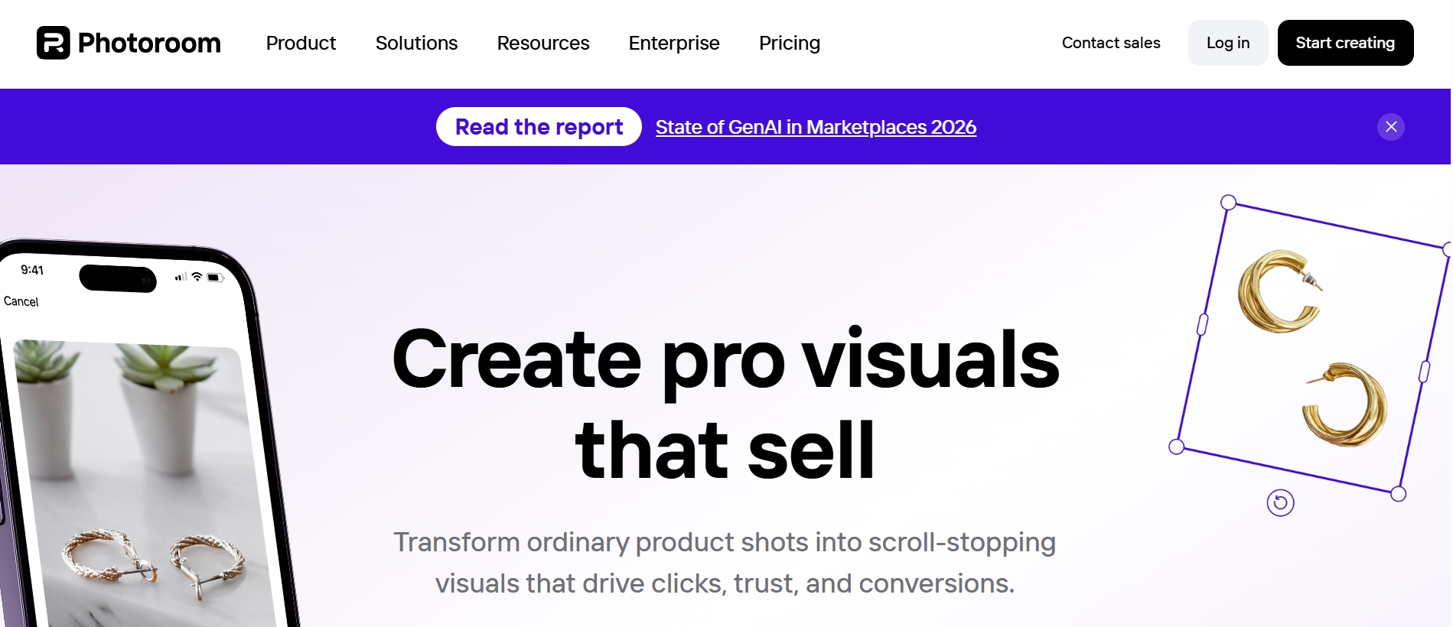1453x627 pixels.
Task: Click the rotate handle below earrings image
Action: coord(1280,502)
